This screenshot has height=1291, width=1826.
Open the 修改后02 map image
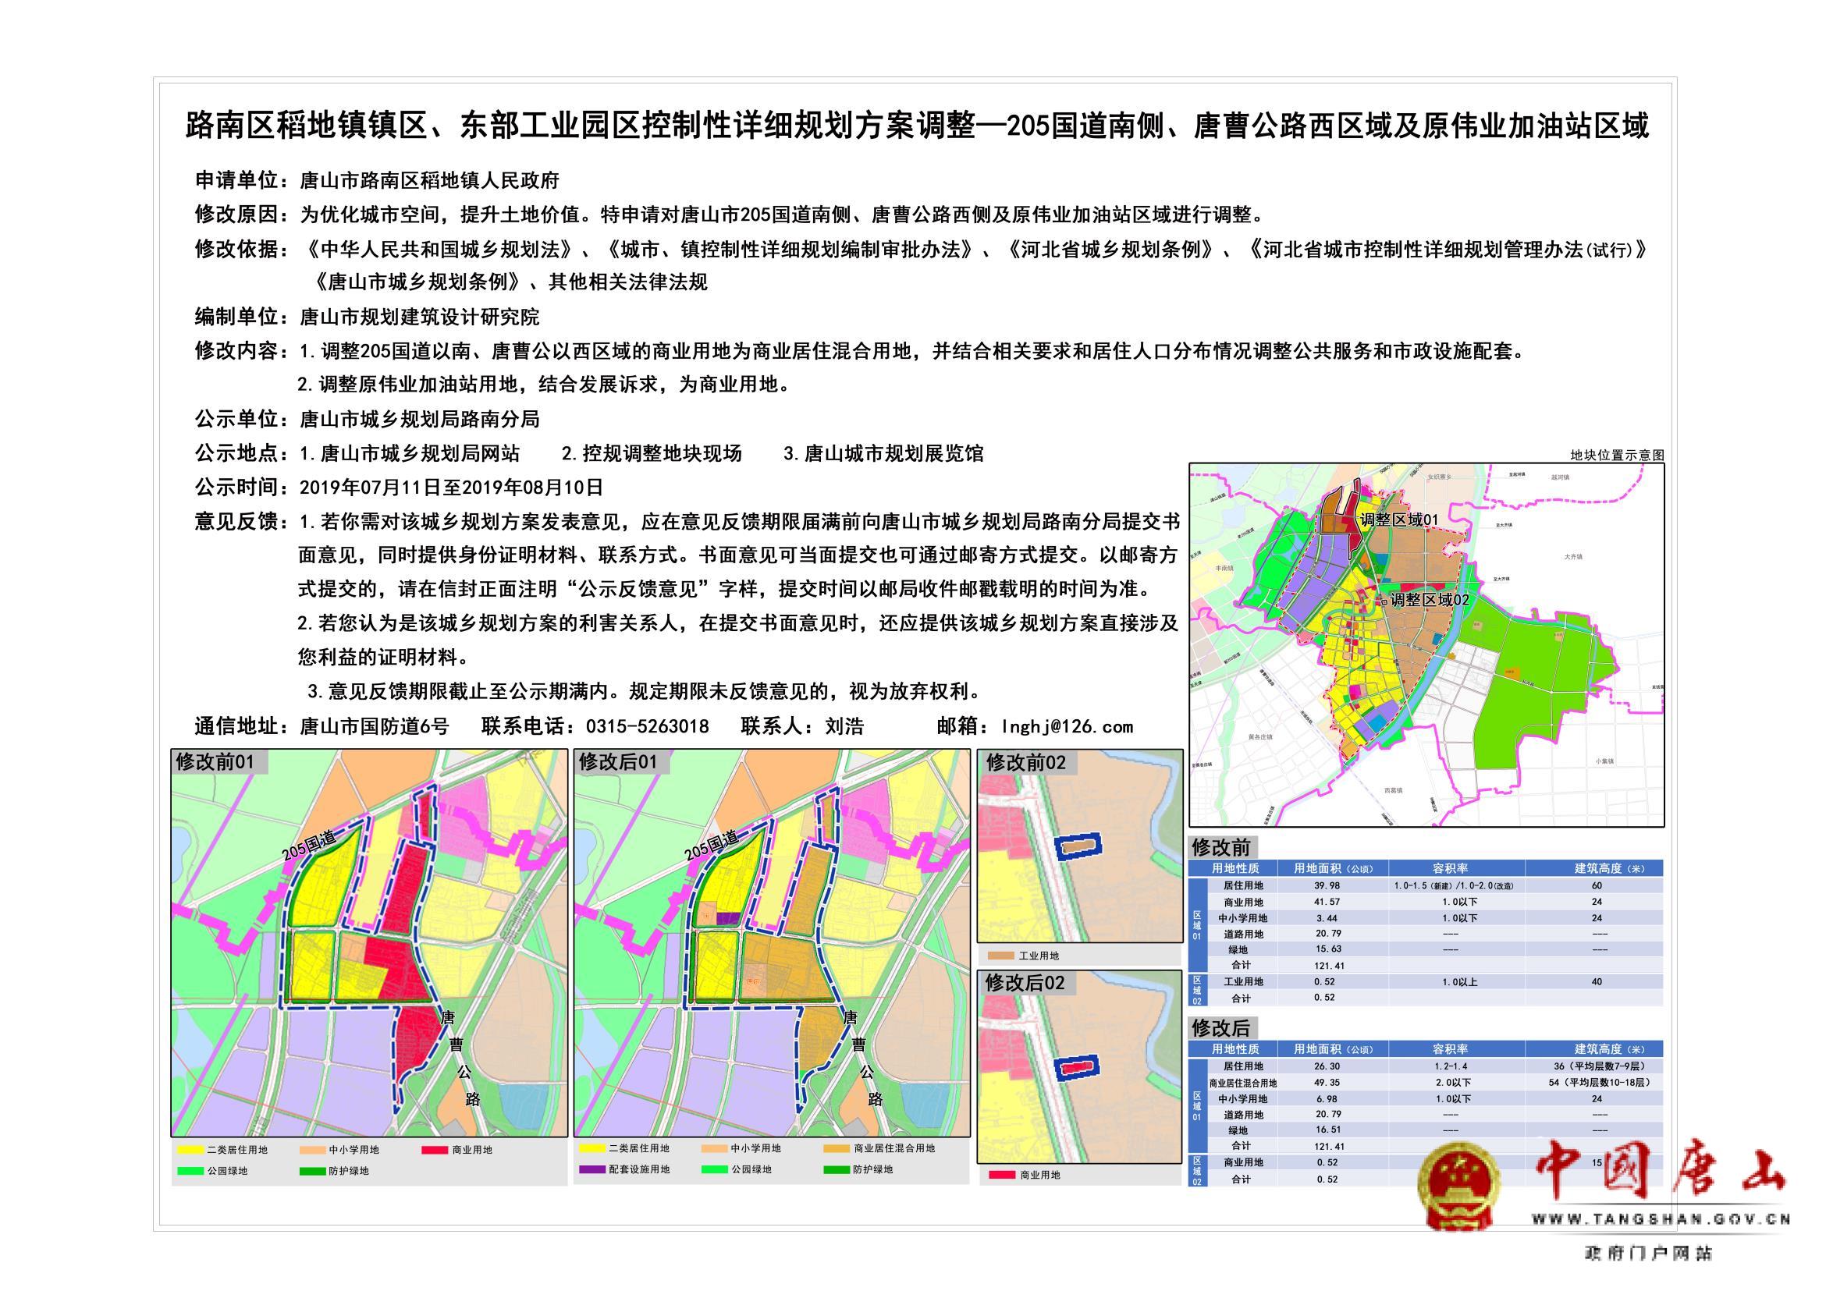pyautogui.click(x=1080, y=1067)
